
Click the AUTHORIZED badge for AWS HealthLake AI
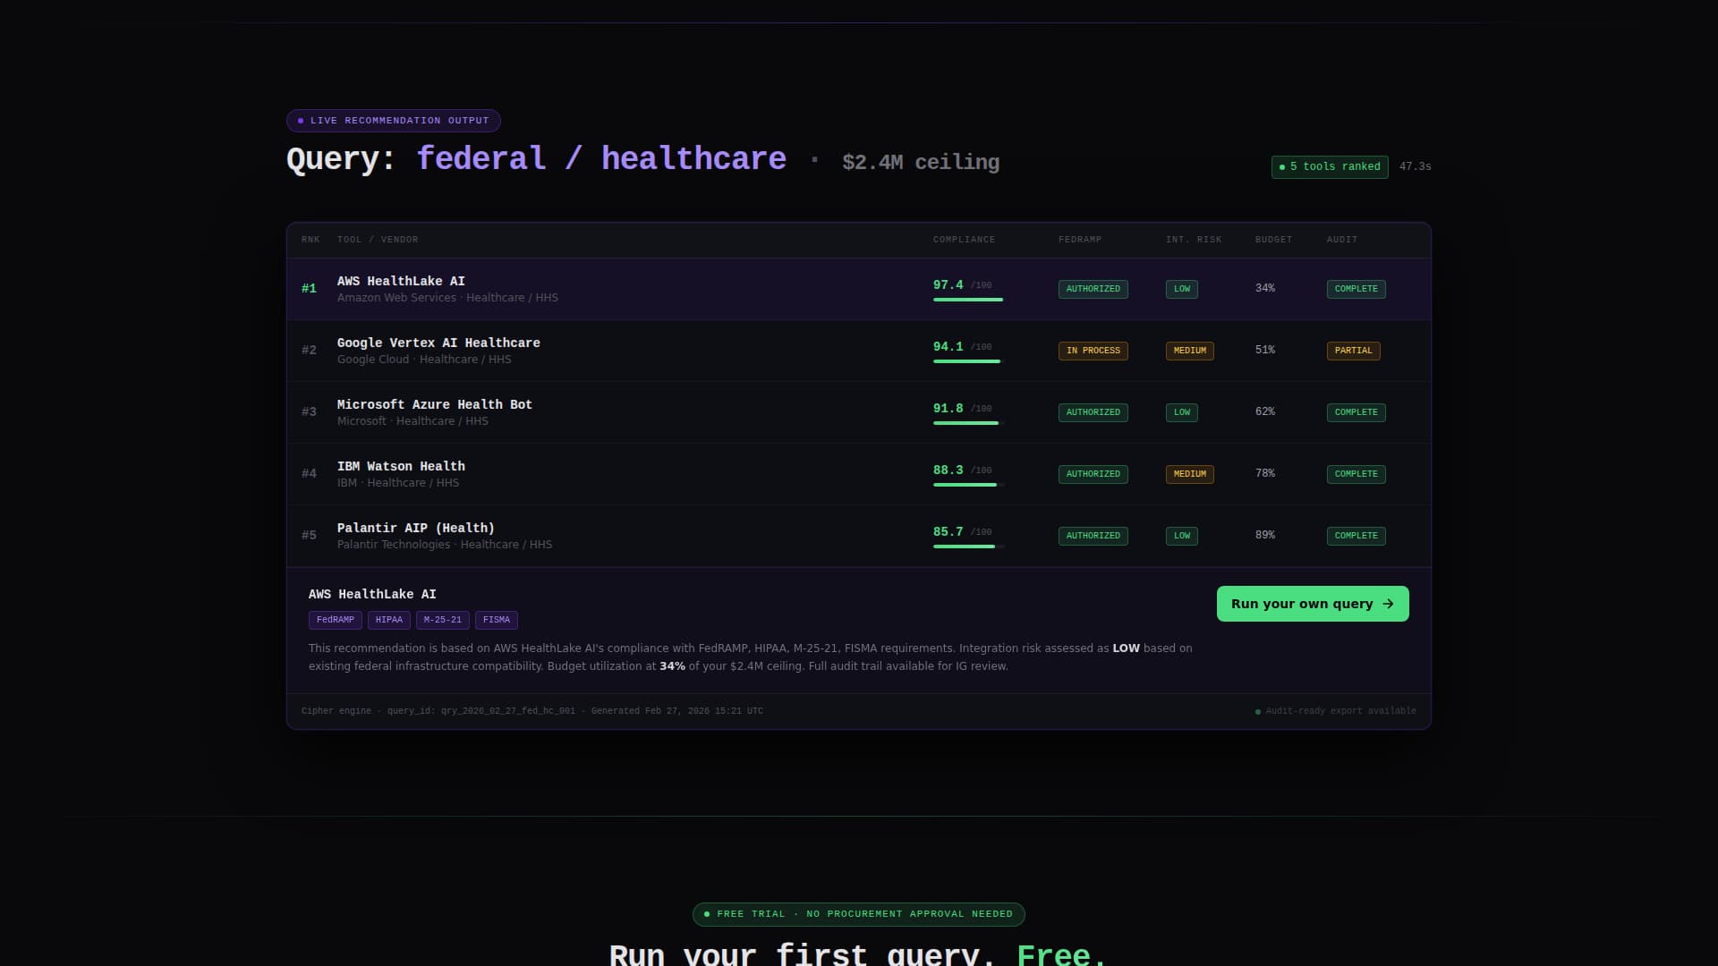point(1093,289)
